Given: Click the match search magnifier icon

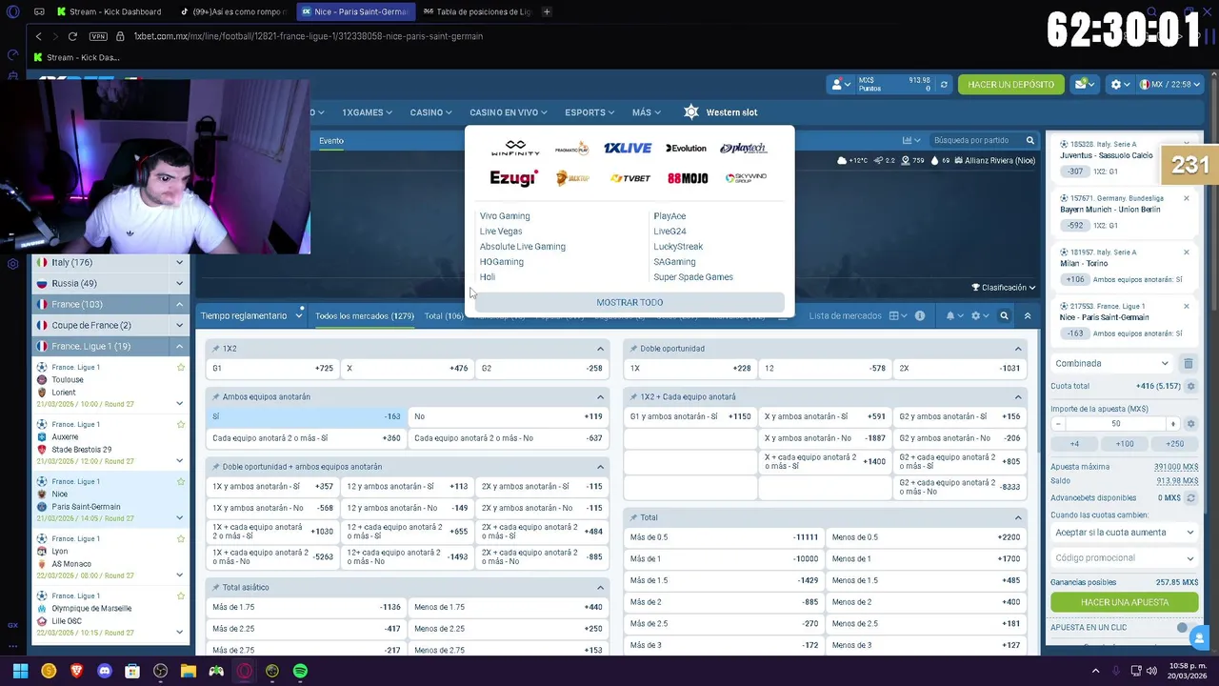Looking at the screenshot, I should (1029, 140).
